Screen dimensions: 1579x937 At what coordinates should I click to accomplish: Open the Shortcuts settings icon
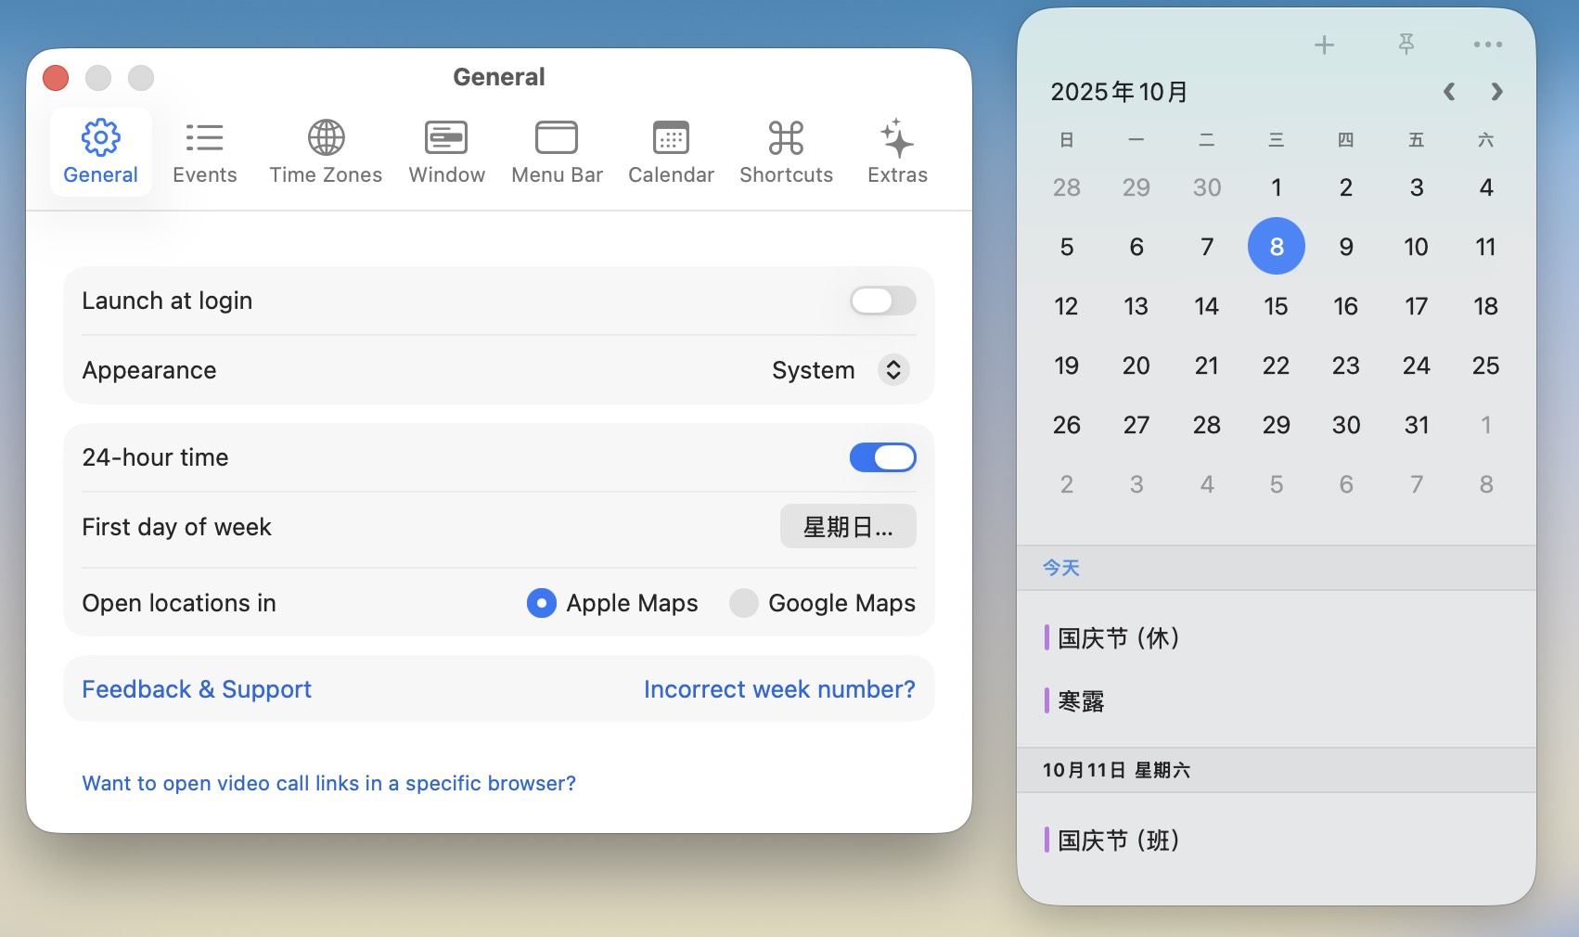[785, 151]
